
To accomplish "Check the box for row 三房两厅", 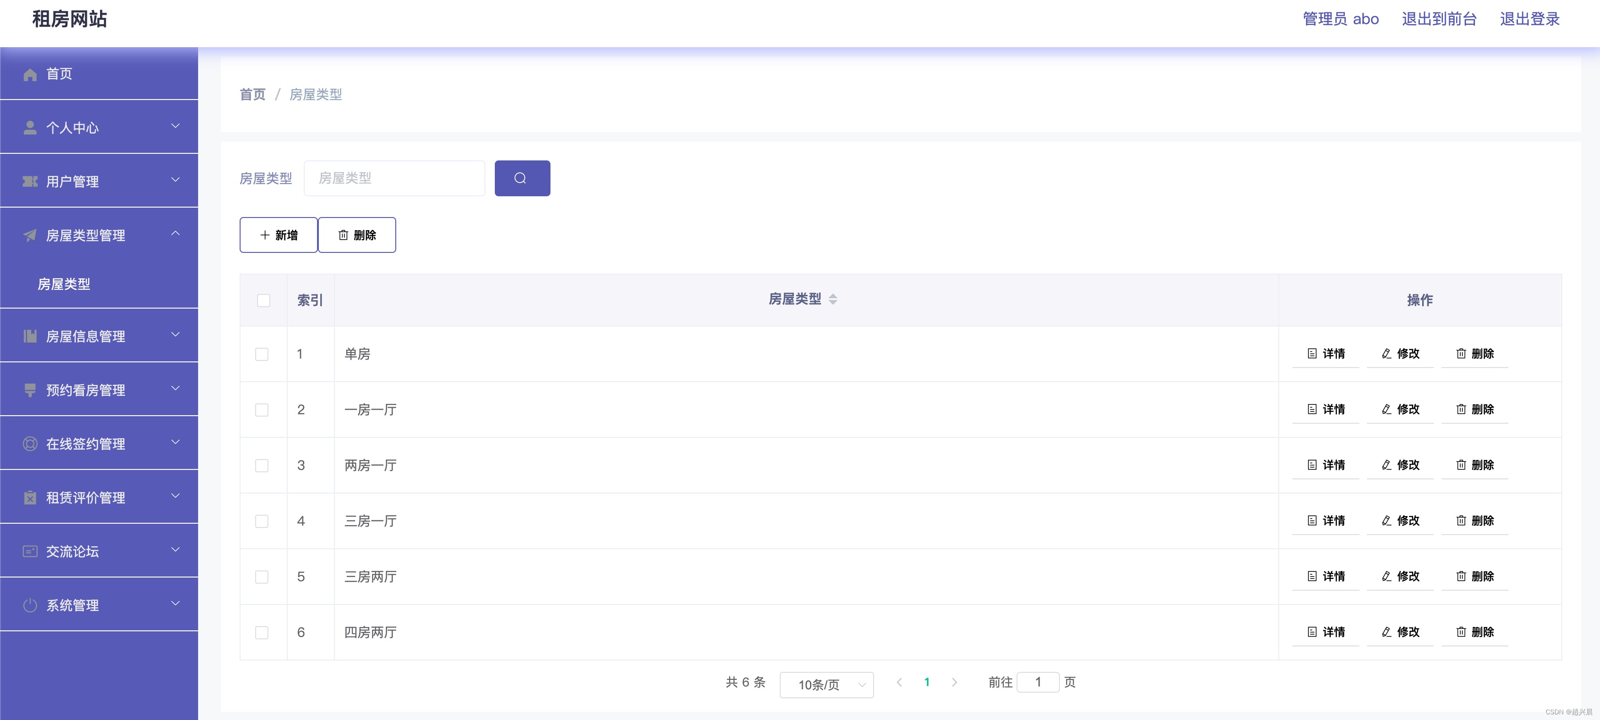I will [261, 577].
